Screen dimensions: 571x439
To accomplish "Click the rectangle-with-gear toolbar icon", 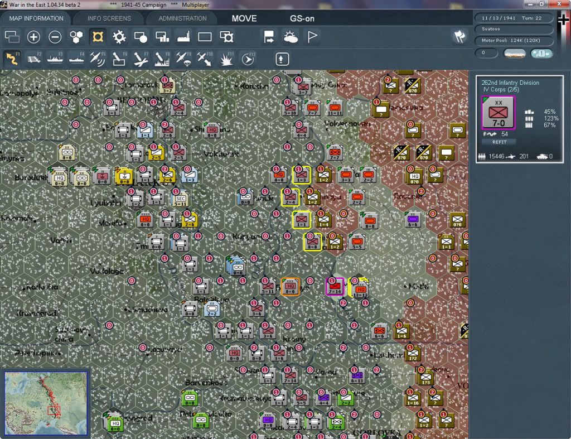I will pos(226,37).
